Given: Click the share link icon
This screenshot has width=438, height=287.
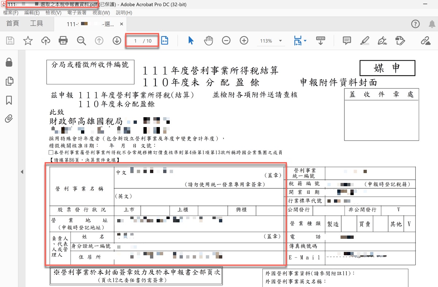Looking at the screenshot, I should coord(426,41).
